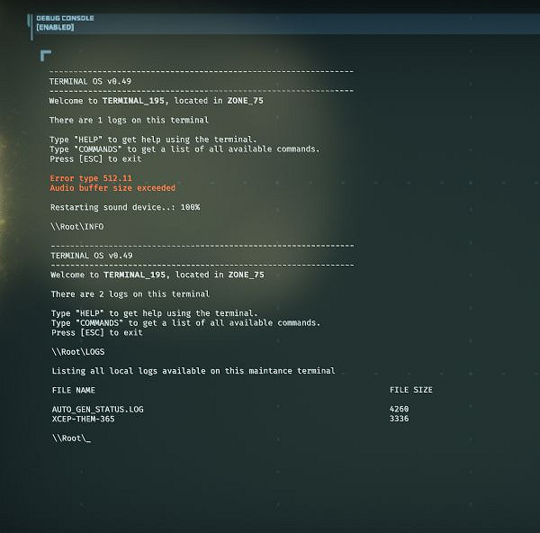
Task: Click the \\Root\INFO command line
Action: pyautogui.click(x=76, y=227)
